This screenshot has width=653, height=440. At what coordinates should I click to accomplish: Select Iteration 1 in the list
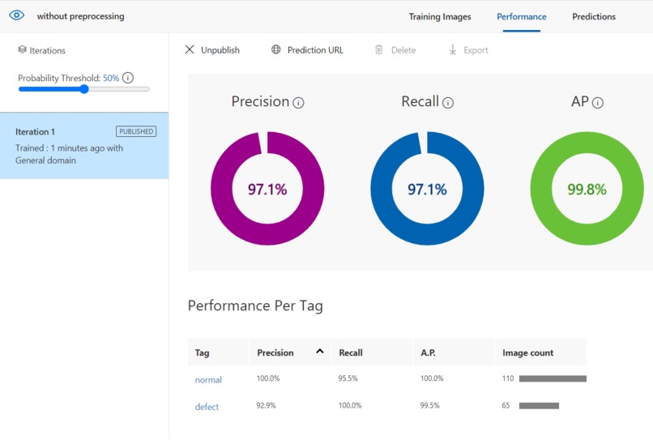click(x=84, y=146)
